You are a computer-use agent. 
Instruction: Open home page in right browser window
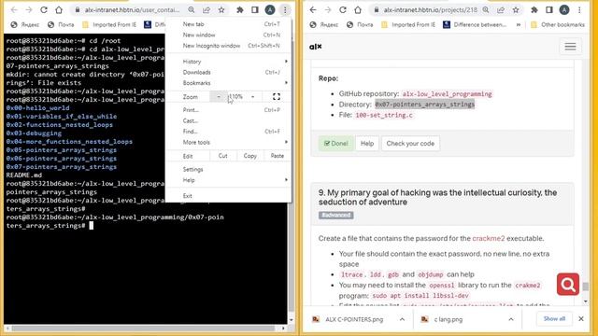(358, 10)
